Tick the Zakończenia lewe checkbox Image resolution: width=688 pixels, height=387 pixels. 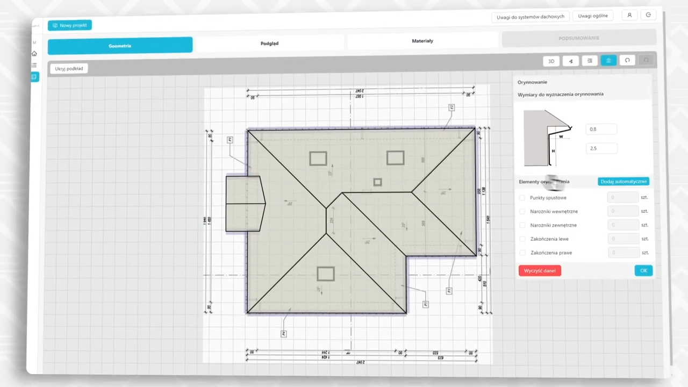[522, 239]
